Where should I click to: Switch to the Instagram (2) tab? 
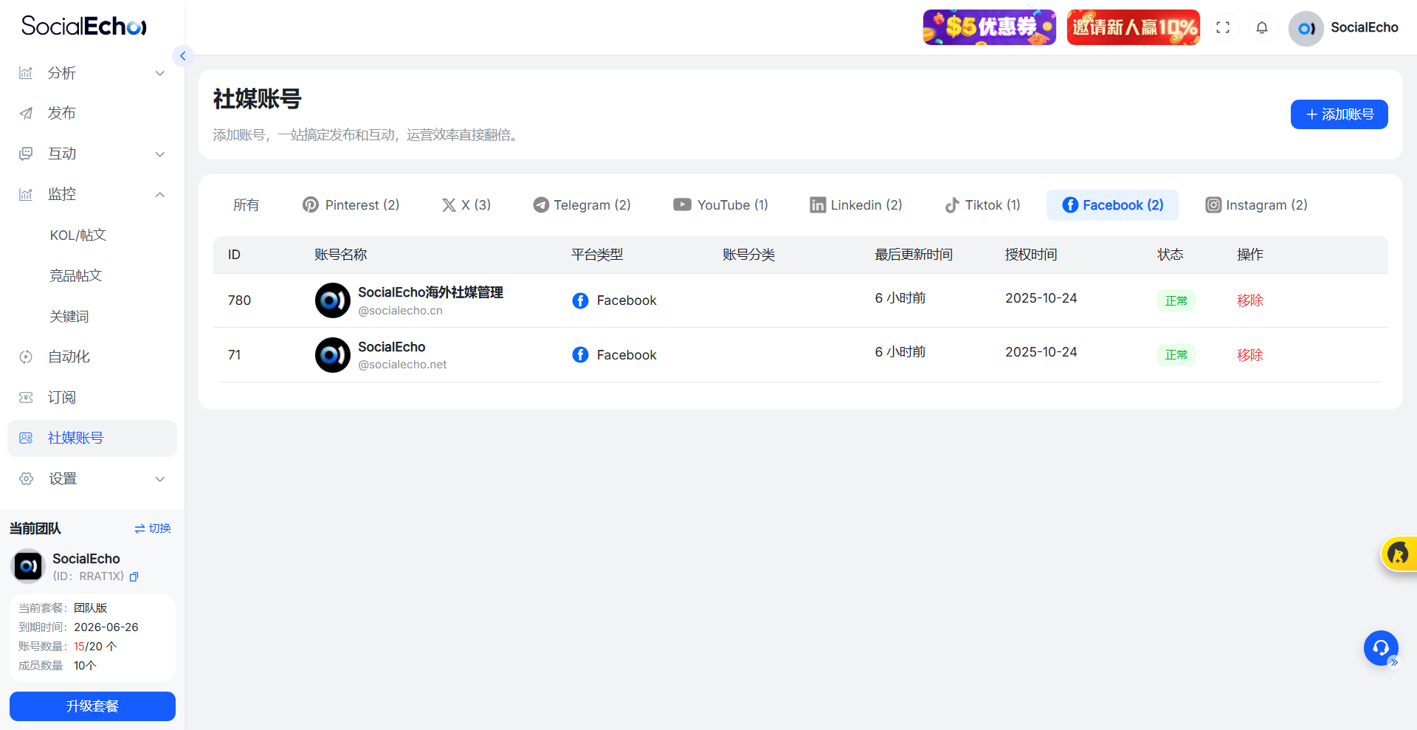(x=1256, y=205)
